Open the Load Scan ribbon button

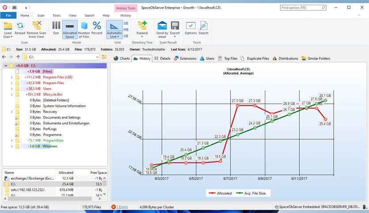click(x=8, y=30)
